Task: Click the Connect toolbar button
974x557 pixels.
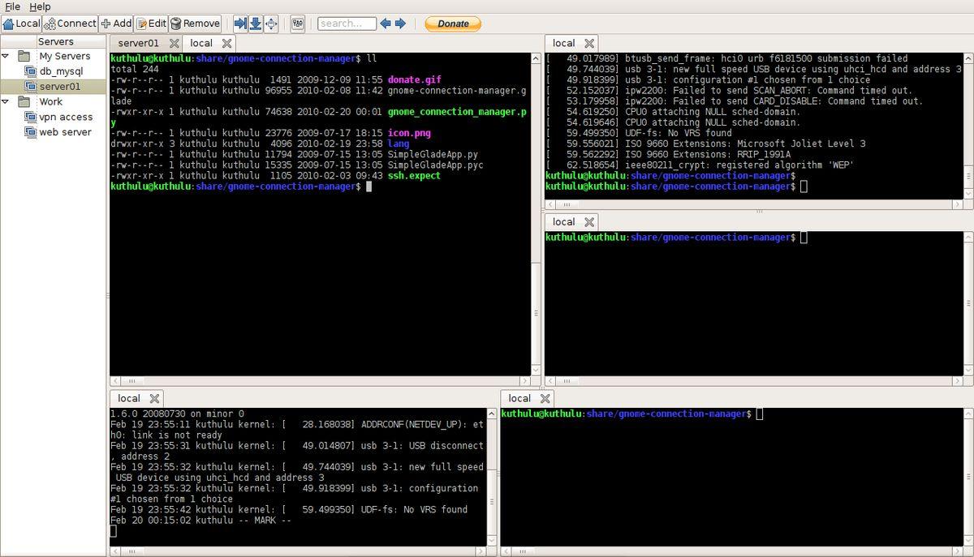Action: (x=70, y=24)
